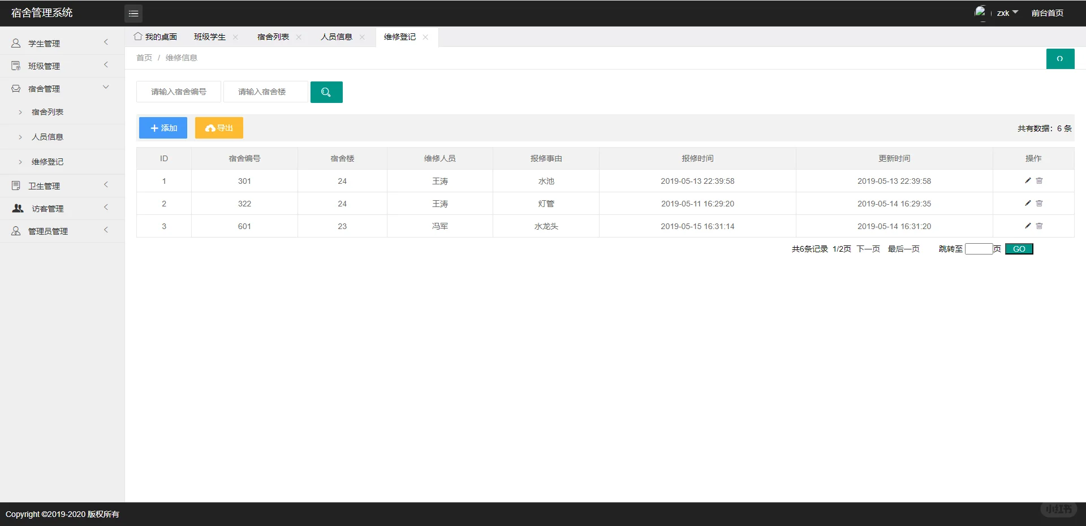Open the zxk user dropdown
Viewport: 1086px width, 526px height.
click(1006, 12)
